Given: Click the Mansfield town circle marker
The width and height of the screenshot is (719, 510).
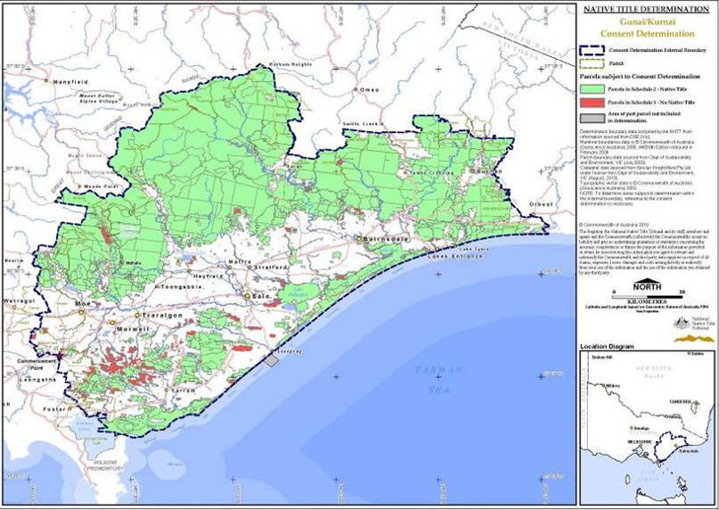Looking at the screenshot, I should (x=46, y=81).
